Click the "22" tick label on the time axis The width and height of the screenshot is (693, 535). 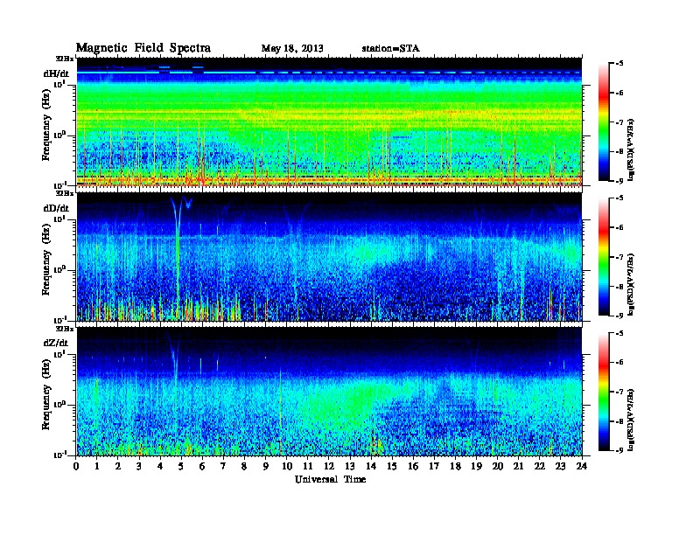pos(540,466)
